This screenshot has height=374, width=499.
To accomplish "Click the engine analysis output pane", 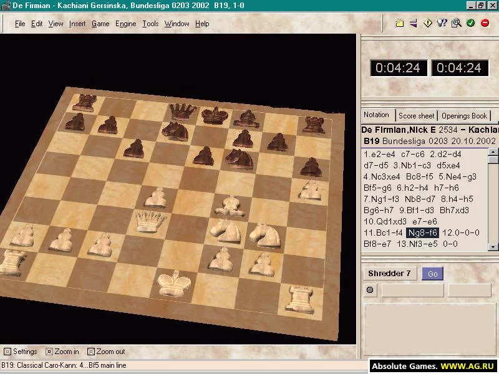I will (x=430, y=330).
